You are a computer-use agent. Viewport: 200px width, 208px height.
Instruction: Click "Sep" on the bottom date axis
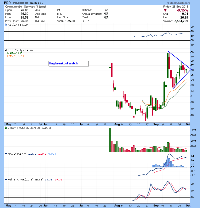click(x=156, y=205)
